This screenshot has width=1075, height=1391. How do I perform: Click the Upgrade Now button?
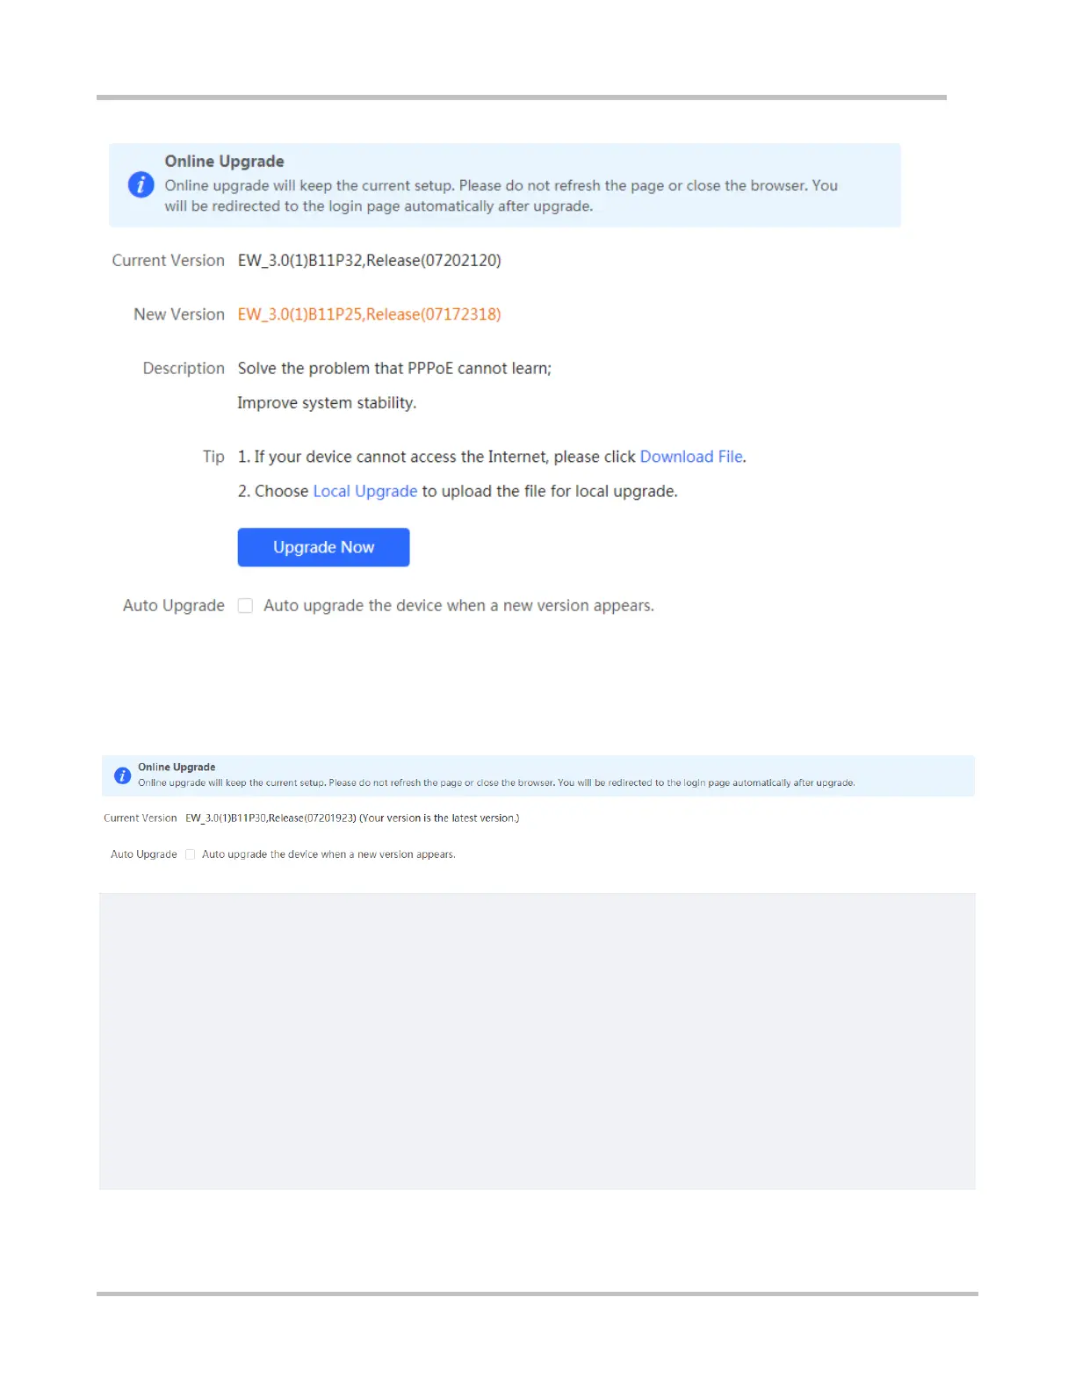[323, 547]
